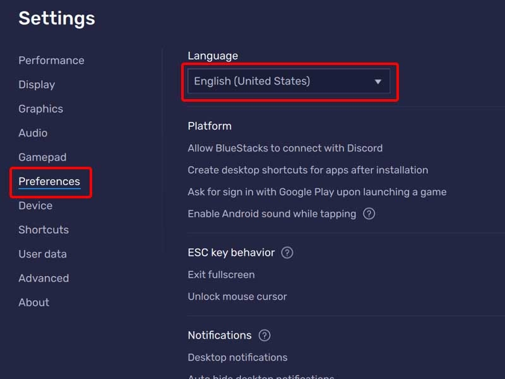Toggle Enable Android sound while tapping

(x=271, y=214)
